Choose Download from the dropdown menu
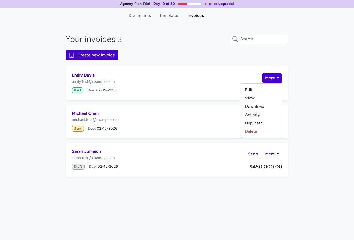Screen dimensions: 354x240 tap(254, 106)
